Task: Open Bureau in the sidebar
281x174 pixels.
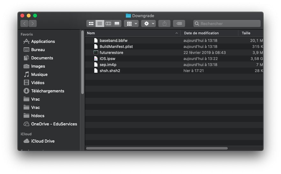Action: pyautogui.click(x=38, y=50)
